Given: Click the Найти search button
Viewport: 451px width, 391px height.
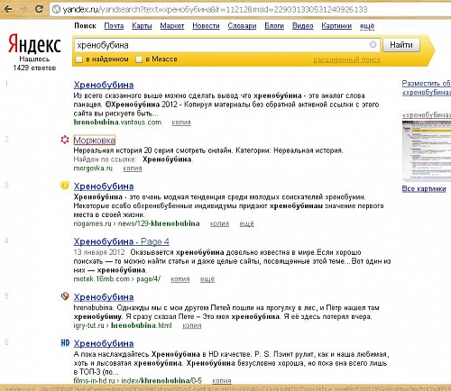Looking at the screenshot, I should pyautogui.click(x=401, y=45).
